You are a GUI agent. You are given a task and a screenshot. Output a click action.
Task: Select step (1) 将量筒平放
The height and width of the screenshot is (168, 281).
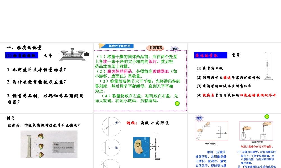pos(210,68)
